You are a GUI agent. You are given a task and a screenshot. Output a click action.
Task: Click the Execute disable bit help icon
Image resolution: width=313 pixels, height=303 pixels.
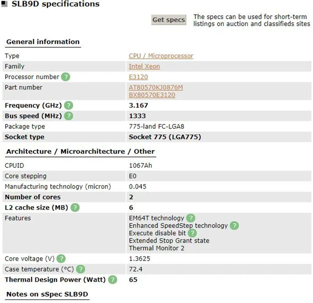click(193, 233)
